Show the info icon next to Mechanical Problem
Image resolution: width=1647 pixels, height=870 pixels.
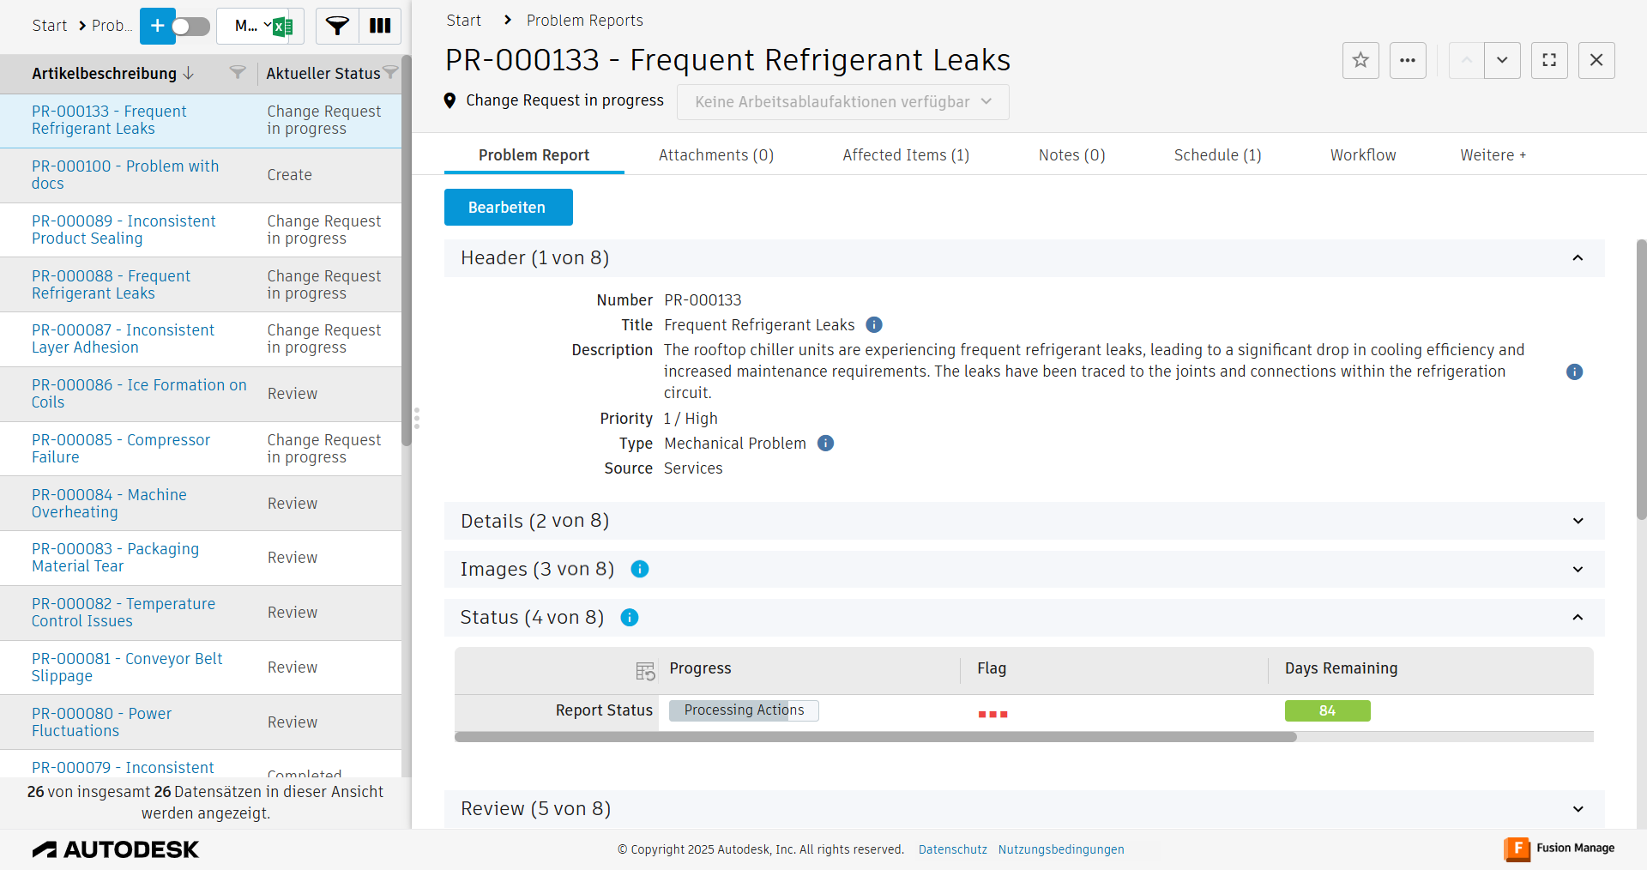pos(825,444)
